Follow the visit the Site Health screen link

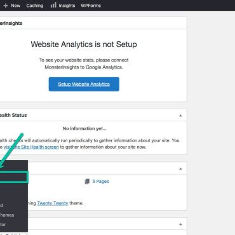point(31,147)
